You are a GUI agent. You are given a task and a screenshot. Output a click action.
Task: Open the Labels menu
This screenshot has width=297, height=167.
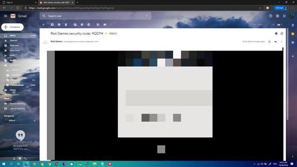tap(105, 25)
